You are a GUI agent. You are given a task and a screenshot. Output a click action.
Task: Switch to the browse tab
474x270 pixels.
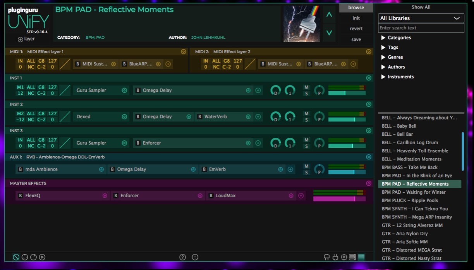(356, 7)
